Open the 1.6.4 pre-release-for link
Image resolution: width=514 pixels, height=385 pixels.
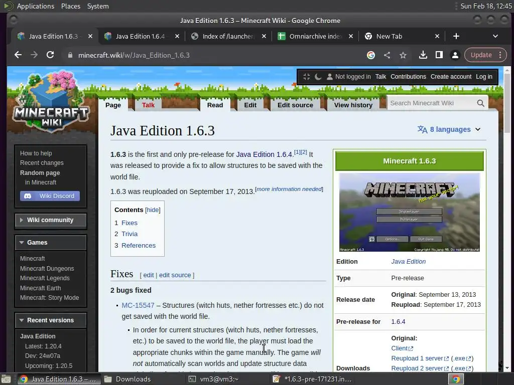click(x=398, y=322)
